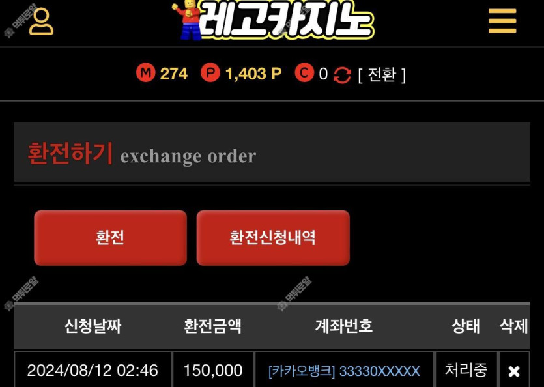This screenshot has height=387, width=544.
Task: Click the 상태 column header
Action: pyautogui.click(x=466, y=326)
